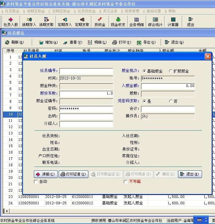Viewport: 215px width, 224px height.
Task: Click the dialog 退出(E) button
Action: click(x=190, y=174)
